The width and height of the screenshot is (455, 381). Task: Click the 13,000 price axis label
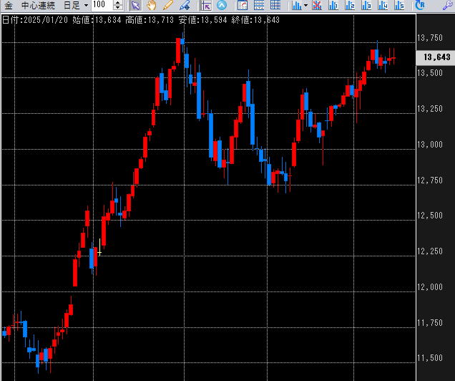(x=430, y=145)
